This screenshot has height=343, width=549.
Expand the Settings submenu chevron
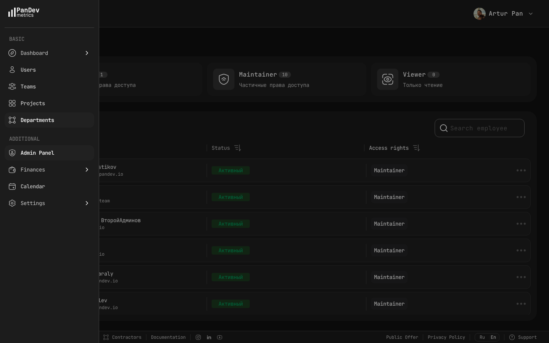pyautogui.click(x=87, y=203)
